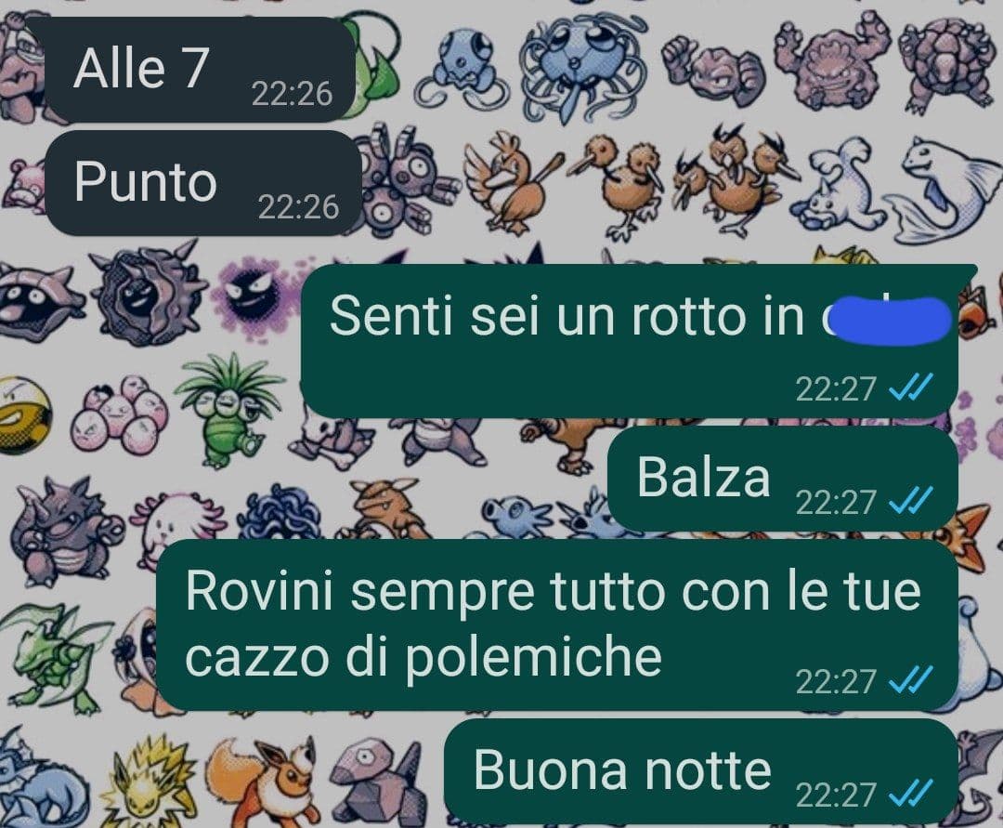Image resolution: width=1003 pixels, height=828 pixels.
Task: Click the 22:26 timestamp next to "Punto"
Action: coord(298,207)
